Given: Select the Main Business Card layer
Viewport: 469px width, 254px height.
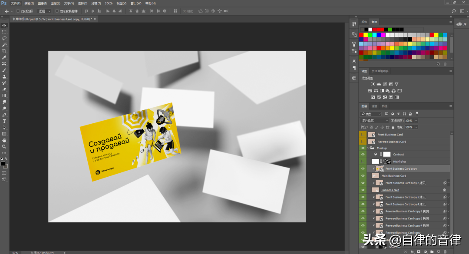Looking at the screenshot, I should coord(393,176).
